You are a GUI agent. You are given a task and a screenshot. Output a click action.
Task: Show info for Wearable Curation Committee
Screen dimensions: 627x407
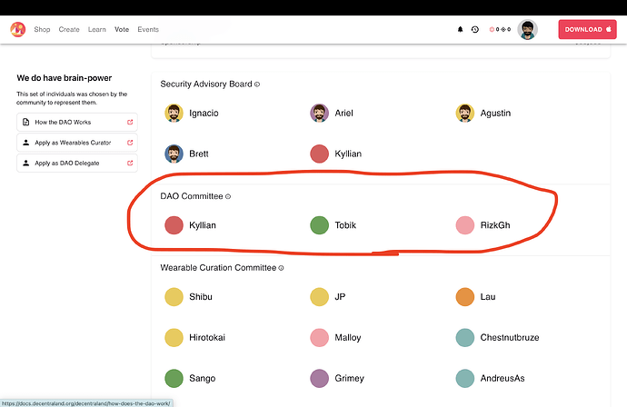pos(281,268)
